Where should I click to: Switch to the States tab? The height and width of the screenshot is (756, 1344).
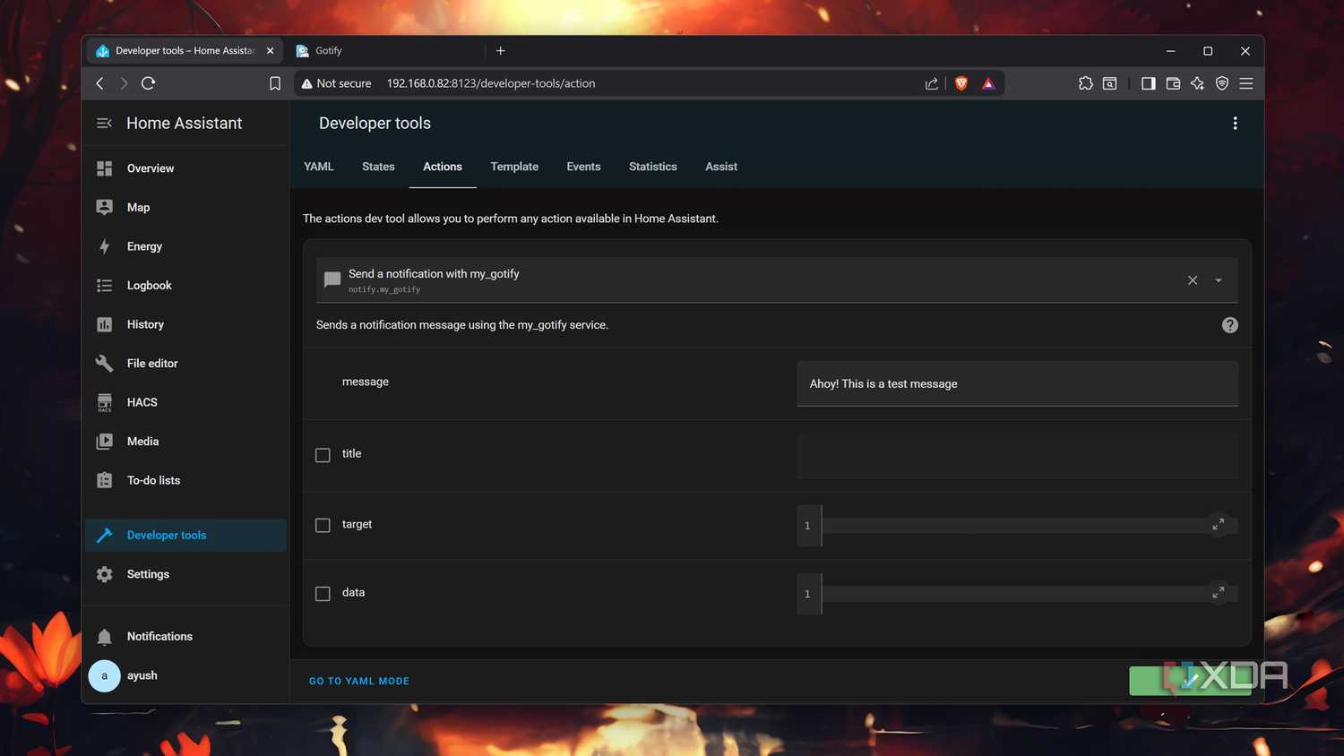click(378, 167)
